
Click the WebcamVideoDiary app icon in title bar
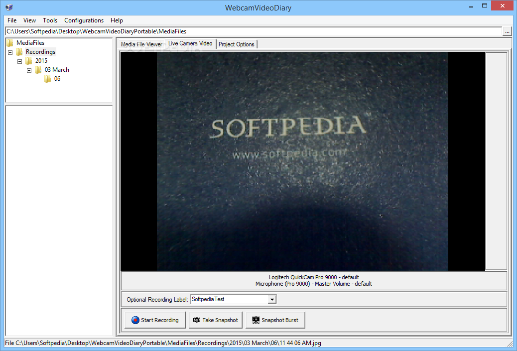tap(9, 7)
